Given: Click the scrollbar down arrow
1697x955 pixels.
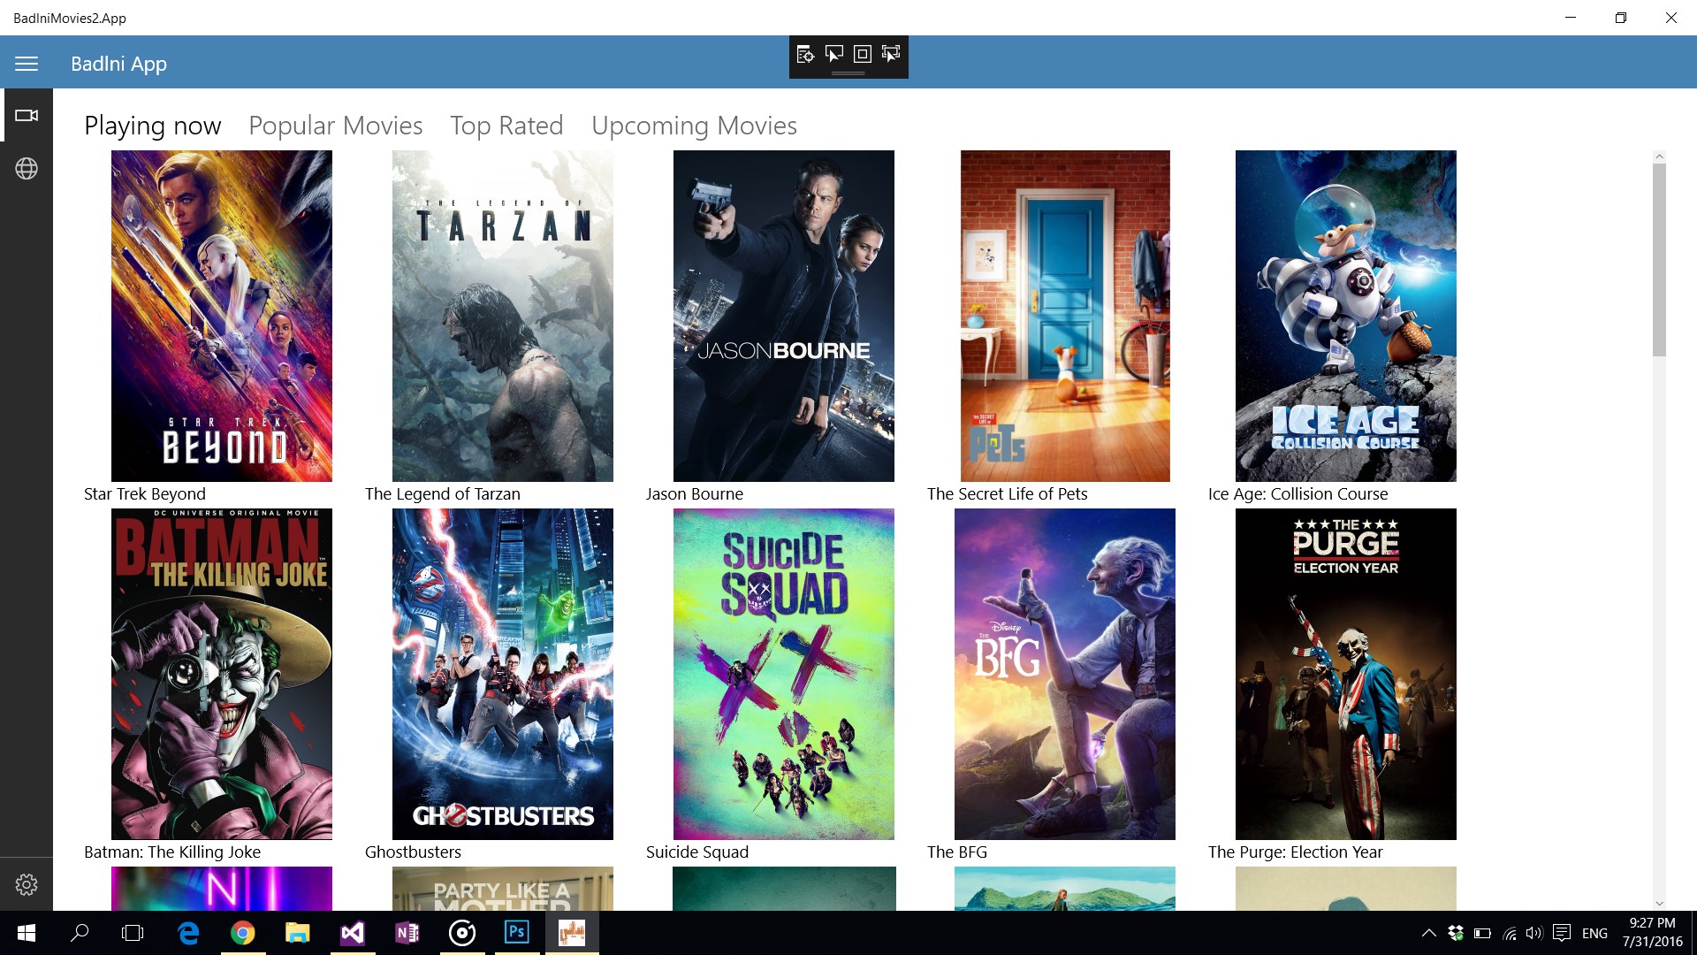Looking at the screenshot, I should click(1659, 903).
